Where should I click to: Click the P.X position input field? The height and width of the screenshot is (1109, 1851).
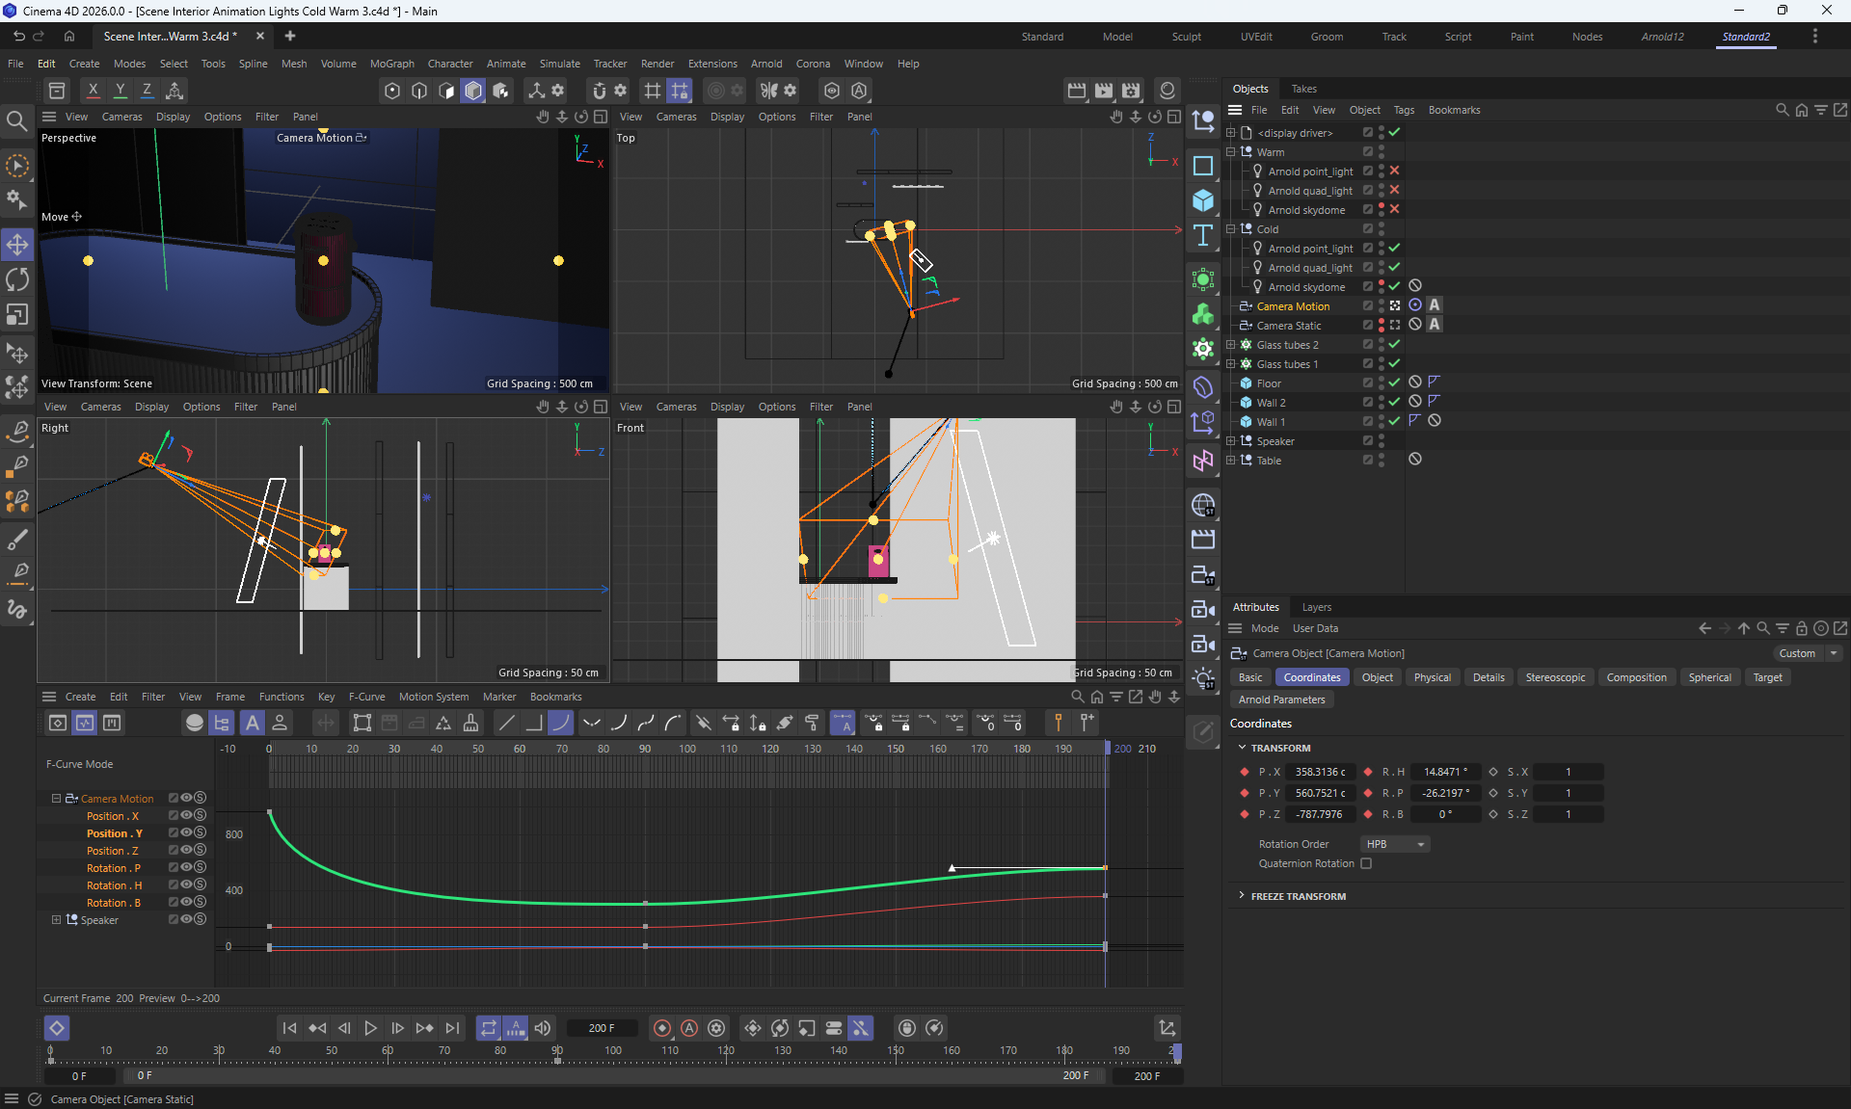pyautogui.click(x=1321, y=772)
